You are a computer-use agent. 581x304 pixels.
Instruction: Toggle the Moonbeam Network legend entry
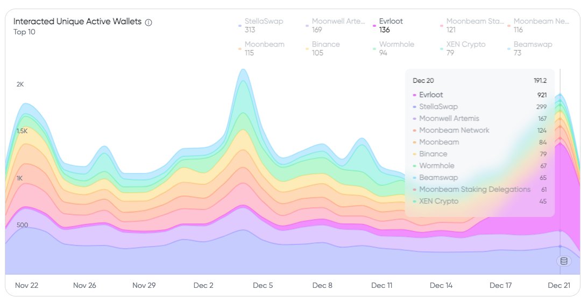[x=539, y=26]
